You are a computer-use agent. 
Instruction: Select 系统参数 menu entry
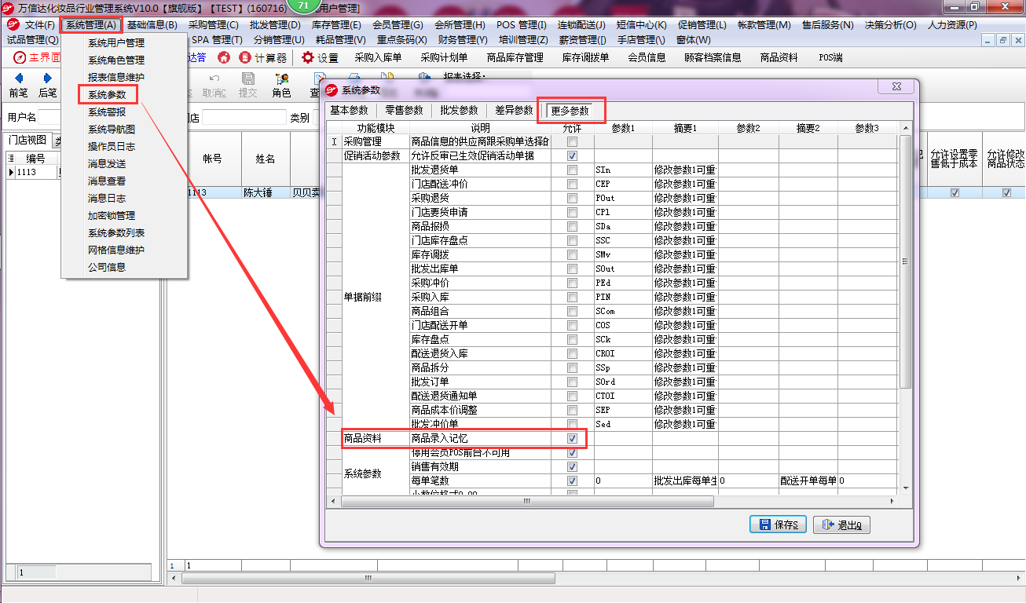point(108,94)
